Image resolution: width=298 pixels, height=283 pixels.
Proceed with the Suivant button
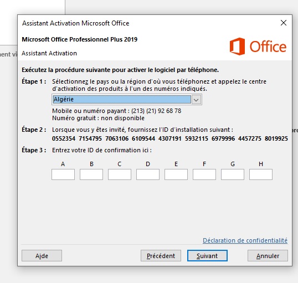(x=207, y=256)
